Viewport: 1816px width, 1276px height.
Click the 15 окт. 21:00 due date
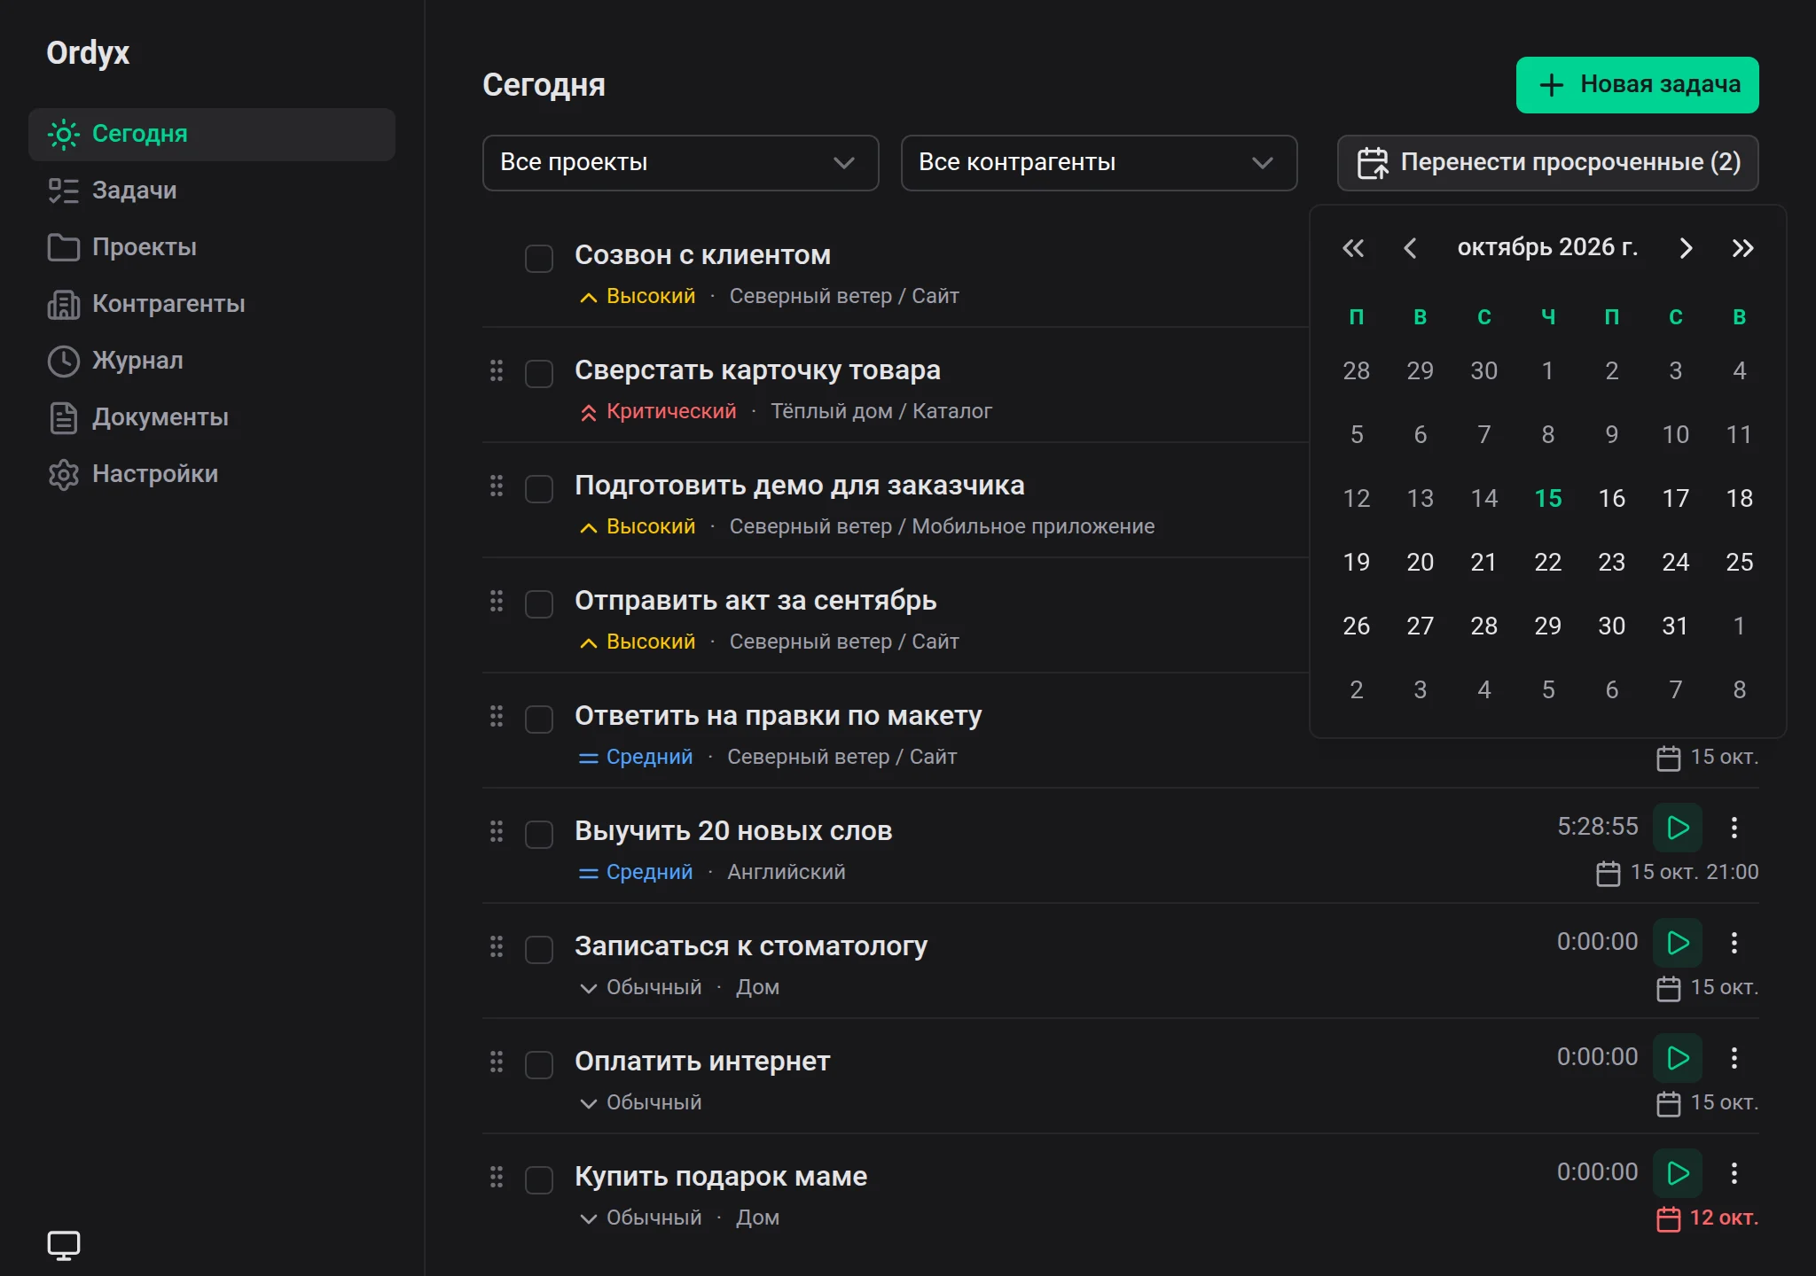click(1678, 873)
